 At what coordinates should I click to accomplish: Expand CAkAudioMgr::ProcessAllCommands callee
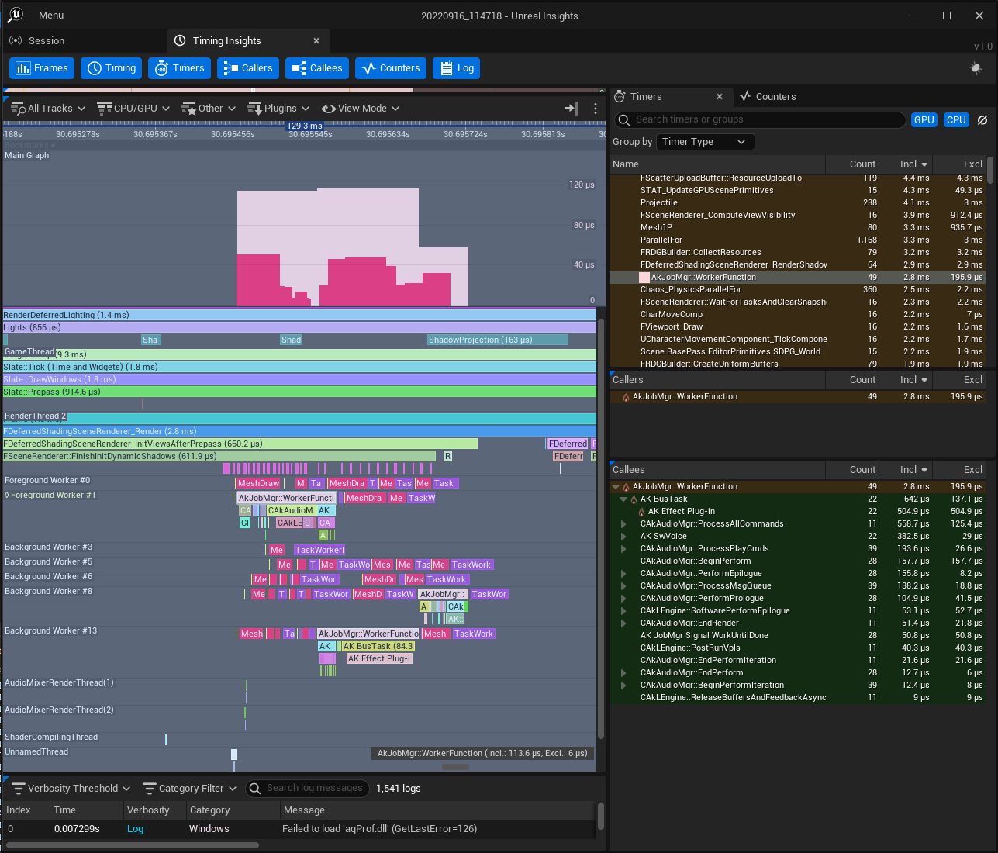(x=623, y=524)
